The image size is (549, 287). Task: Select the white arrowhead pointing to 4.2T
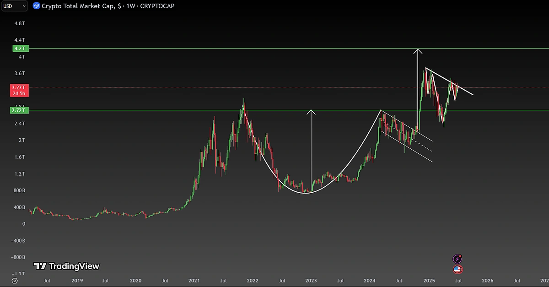[418, 51]
